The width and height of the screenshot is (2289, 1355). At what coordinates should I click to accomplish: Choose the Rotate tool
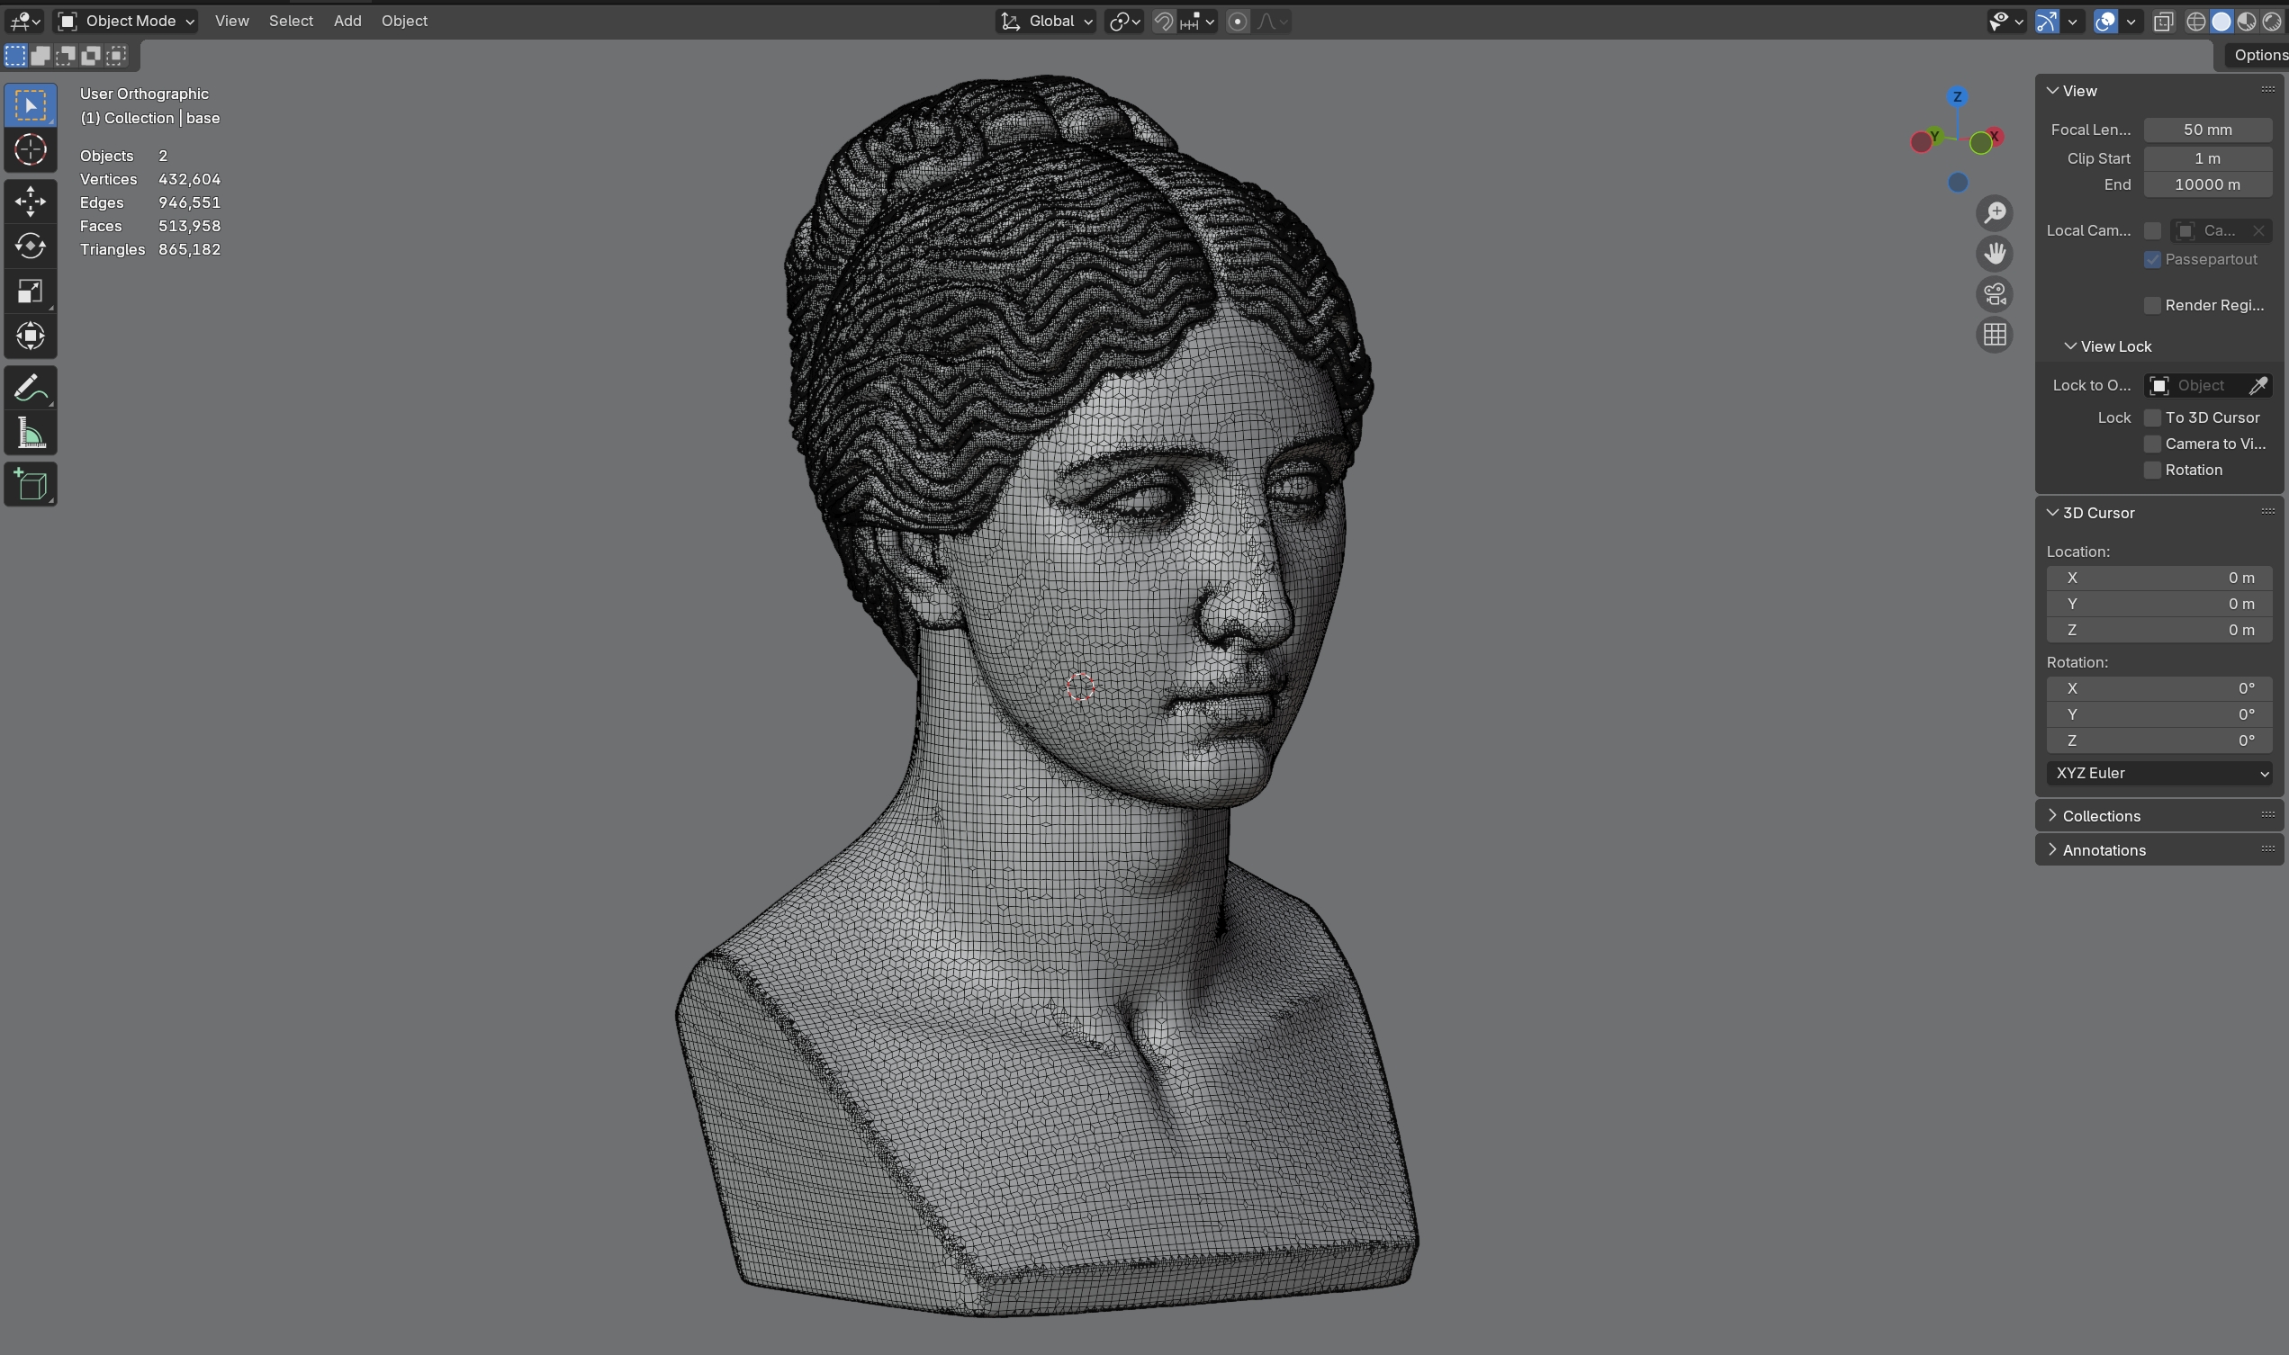pyautogui.click(x=30, y=246)
